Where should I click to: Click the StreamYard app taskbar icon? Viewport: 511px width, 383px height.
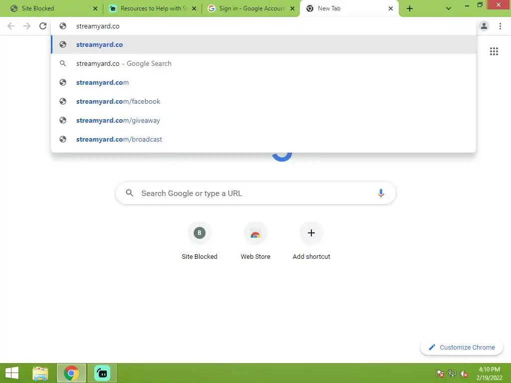pyautogui.click(x=102, y=373)
